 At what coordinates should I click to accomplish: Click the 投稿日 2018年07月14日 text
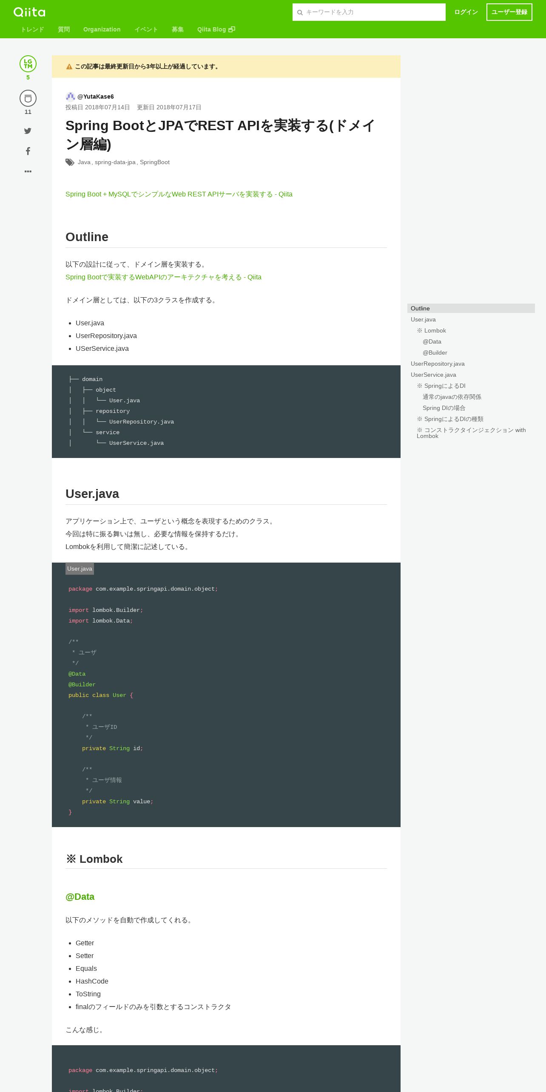point(98,107)
